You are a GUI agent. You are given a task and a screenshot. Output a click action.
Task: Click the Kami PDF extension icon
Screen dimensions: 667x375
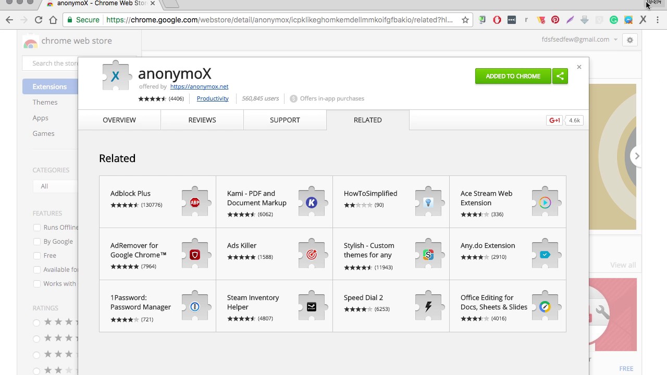click(312, 203)
